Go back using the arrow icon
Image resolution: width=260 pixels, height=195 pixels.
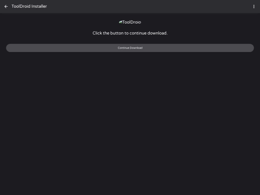pos(6,6)
